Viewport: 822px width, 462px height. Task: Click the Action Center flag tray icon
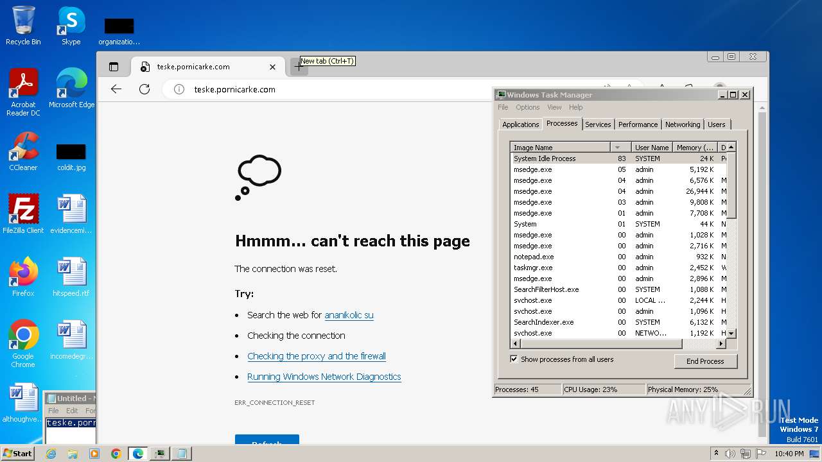coord(760,454)
